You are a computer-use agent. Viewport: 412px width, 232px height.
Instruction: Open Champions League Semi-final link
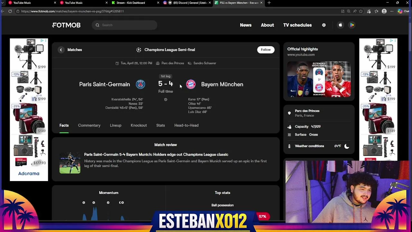coord(170,50)
